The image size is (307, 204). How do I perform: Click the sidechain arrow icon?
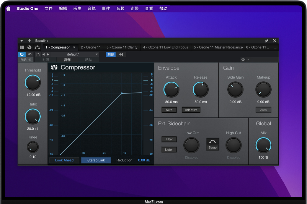coord(121,54)
